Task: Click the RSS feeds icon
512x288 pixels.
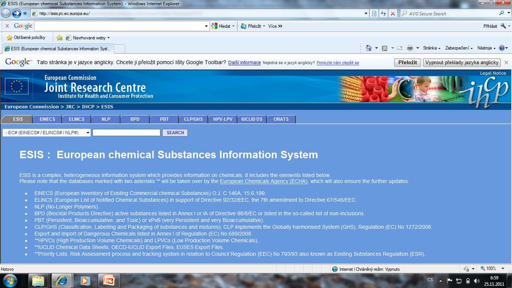Action: 384,48
